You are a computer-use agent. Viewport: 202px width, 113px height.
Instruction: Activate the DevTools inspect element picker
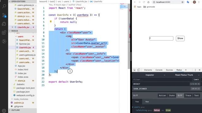[134, 70]
